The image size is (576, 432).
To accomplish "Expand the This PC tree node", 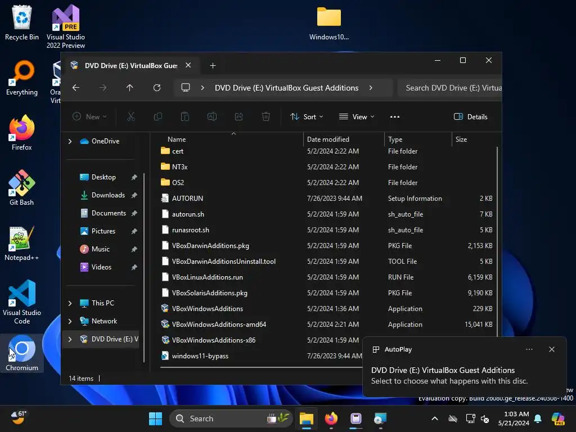I will pos(70,303).
